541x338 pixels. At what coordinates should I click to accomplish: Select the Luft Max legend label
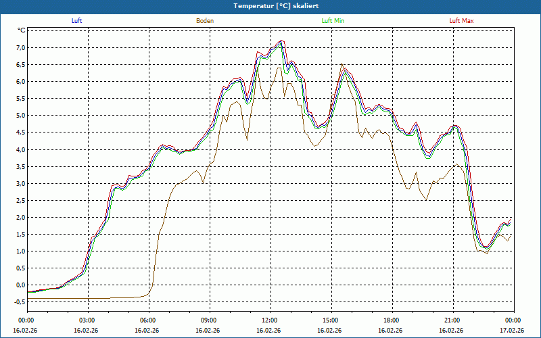click(x=461, y=21)
